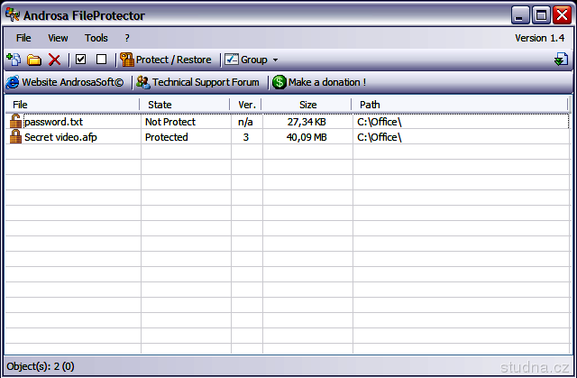The width and height of the screenshot is (577, 378).
Task: Select the password.txt file row
Action: 288,122
